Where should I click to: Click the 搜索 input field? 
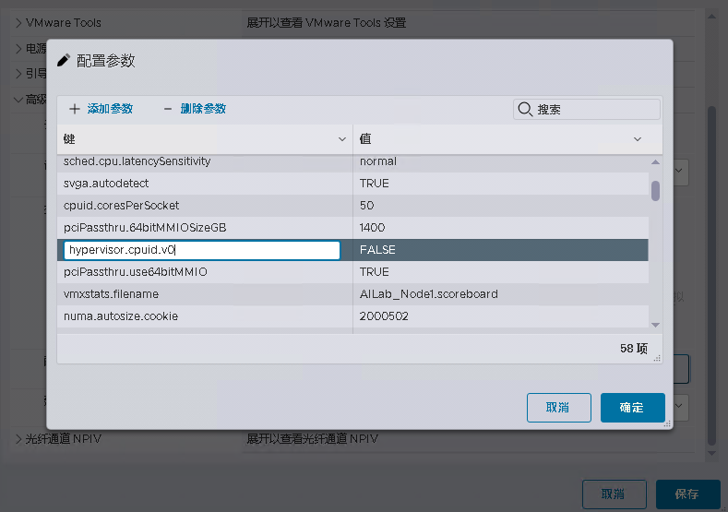[595, 109]
